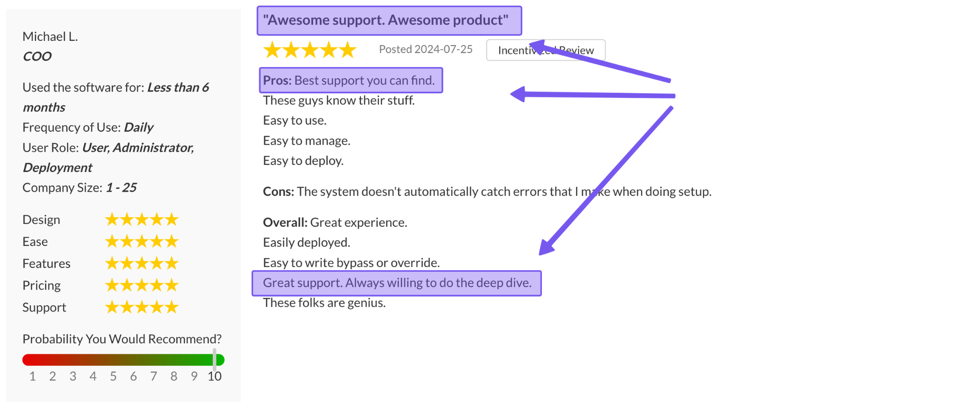
Task: Click the recommendation probability slider handle
Action: tap(215, 359)
